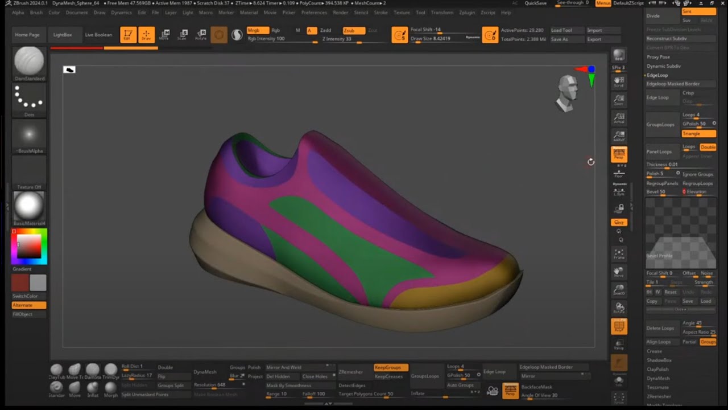Image resolution: width=728 pixels, height=410 pixels.
Task: Toggle Alternate color option
Action: coord(29,305)
